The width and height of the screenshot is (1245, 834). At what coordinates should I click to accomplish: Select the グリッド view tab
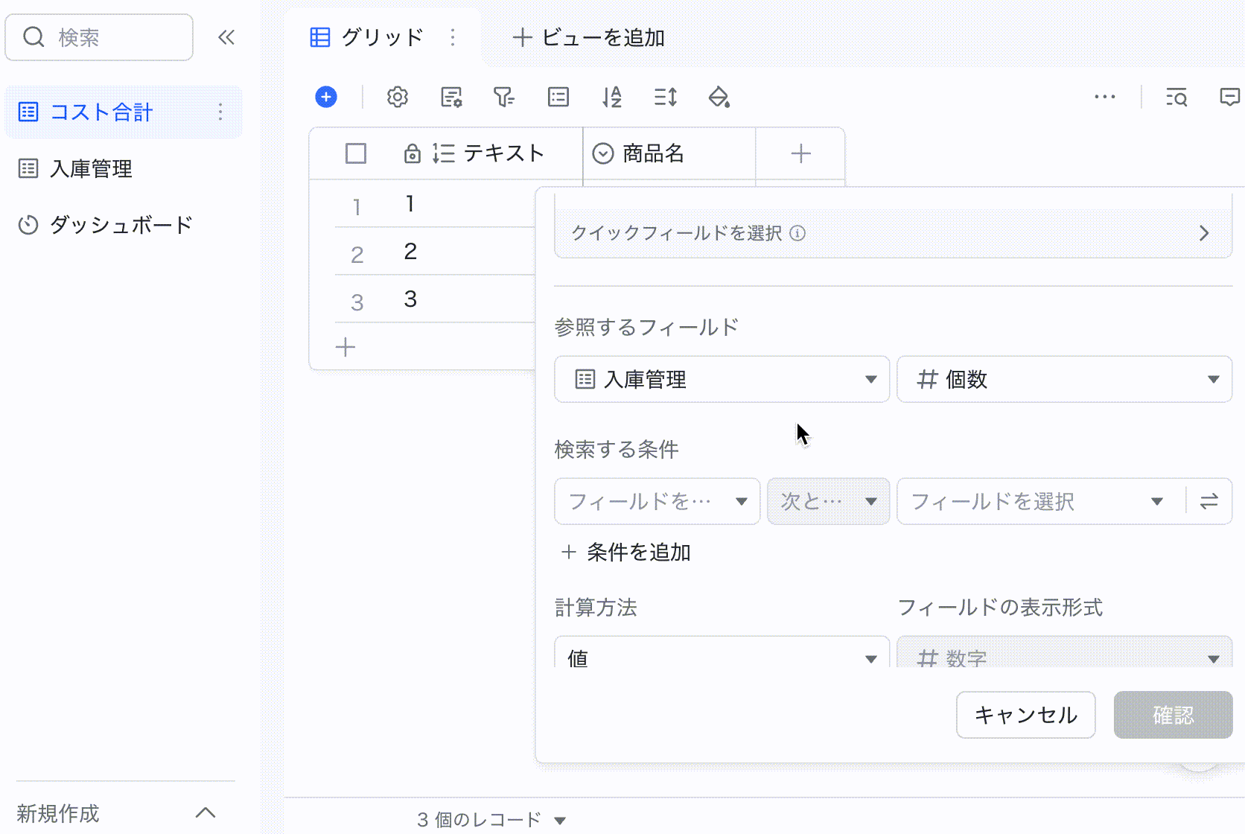point(368,37)
